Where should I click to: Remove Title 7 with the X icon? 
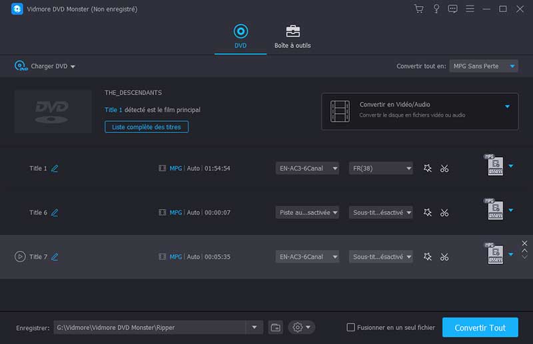[524, 244]
